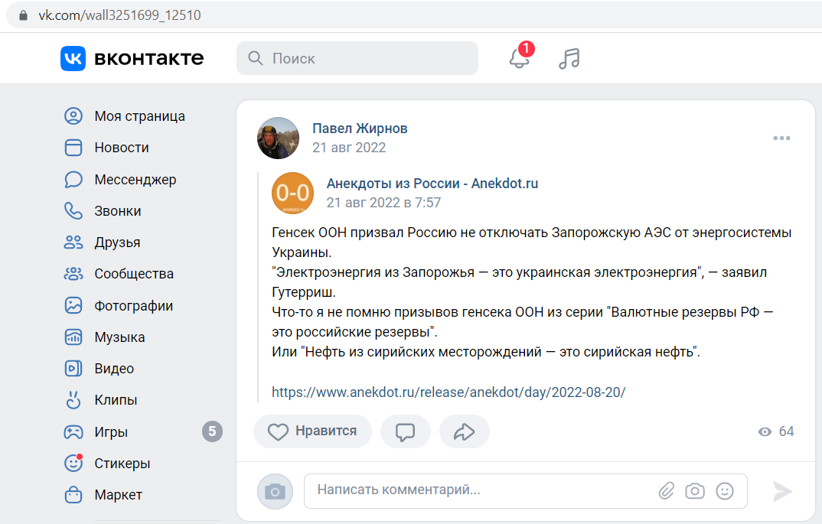Click the Игры gamepad icon
822x524 pixels.
73,431
